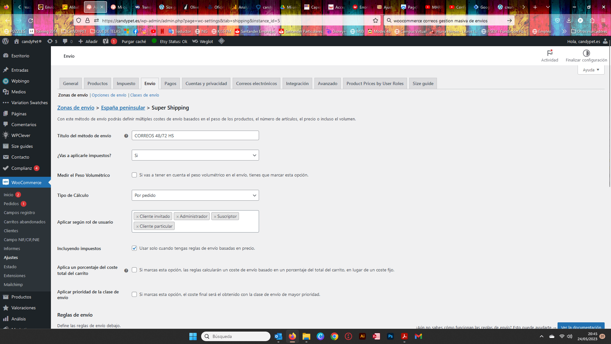Click the Yoast SEO icon in admin bar

pyautogui.click(x=106, y=41)
